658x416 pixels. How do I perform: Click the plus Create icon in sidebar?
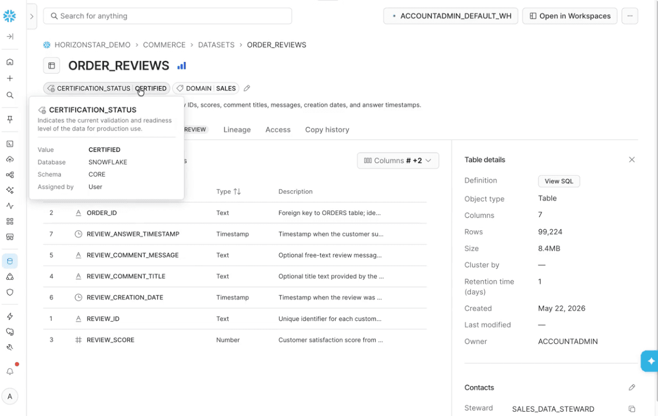10,78
